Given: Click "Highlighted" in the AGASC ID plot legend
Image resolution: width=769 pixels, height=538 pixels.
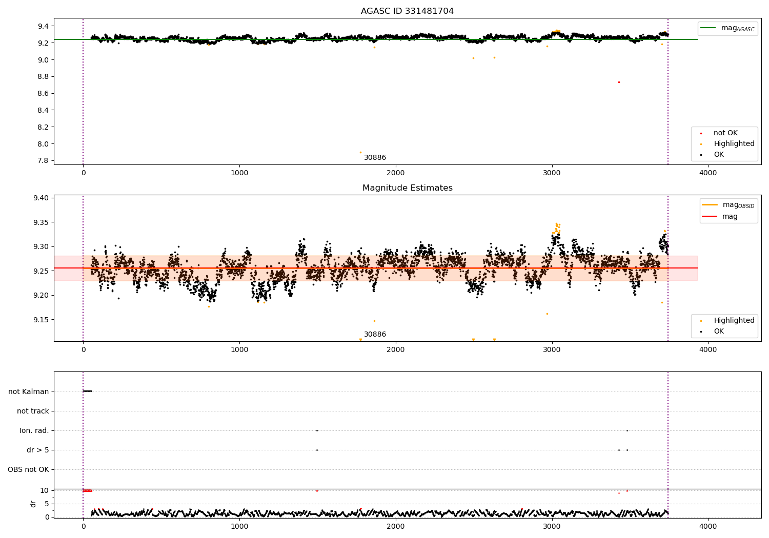Looking at the screenshot, I should click(734, 144).
